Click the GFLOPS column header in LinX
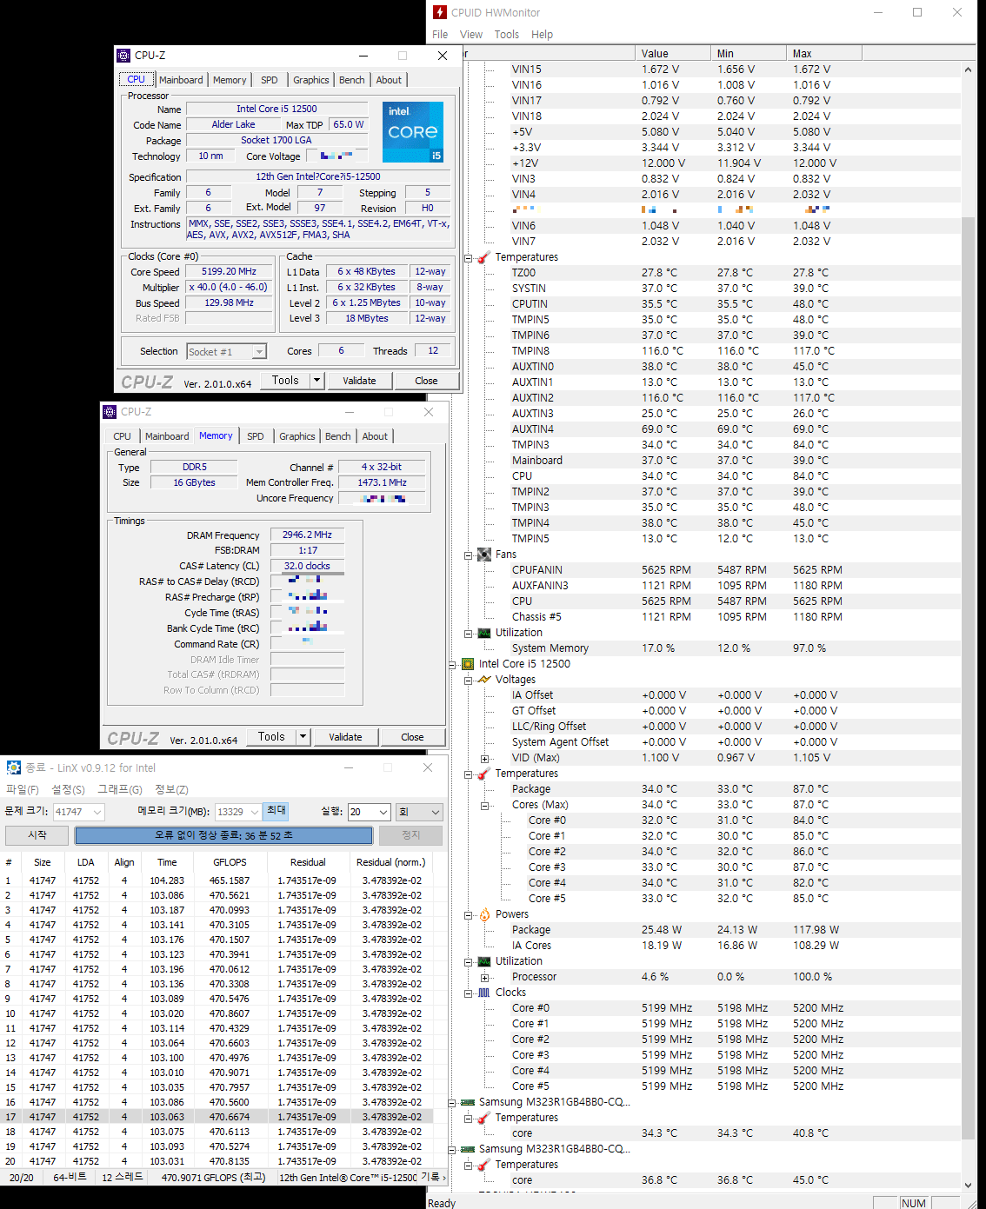The height and width of the screenshot is (1209, 986). [230, 862]
